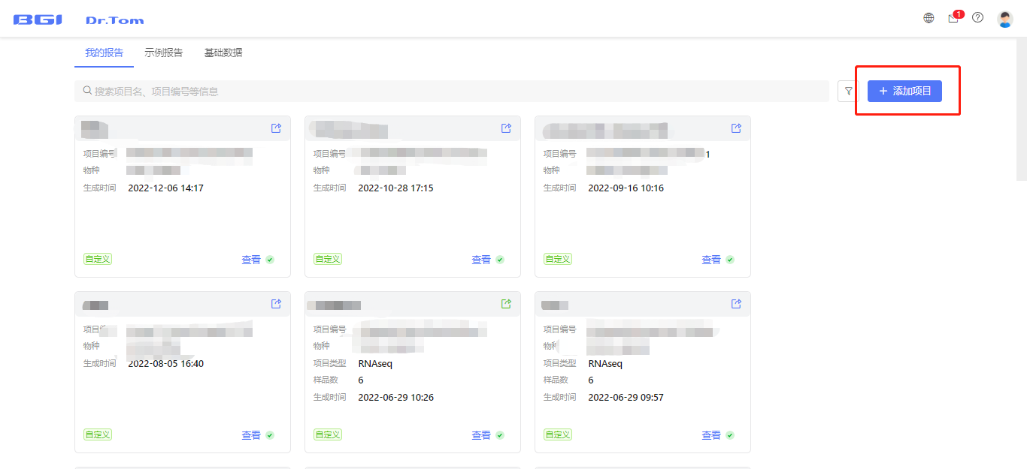1027x469 pixels.
Task: Click the BGI logo
Action: 38,20
